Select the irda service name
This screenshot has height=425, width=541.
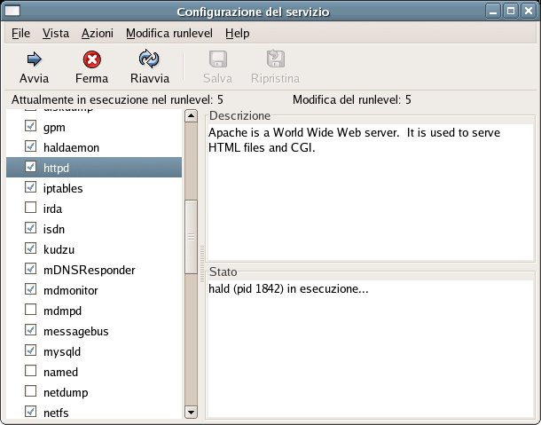pyautogui.click(x=53, y=209)
